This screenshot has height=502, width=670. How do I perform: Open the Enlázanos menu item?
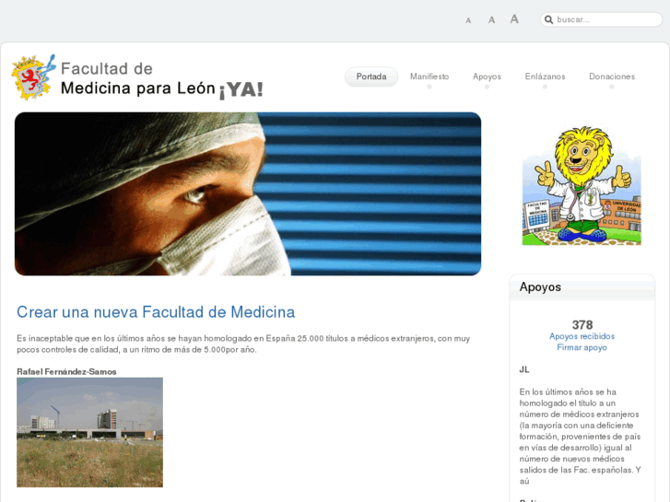point(545,76)
